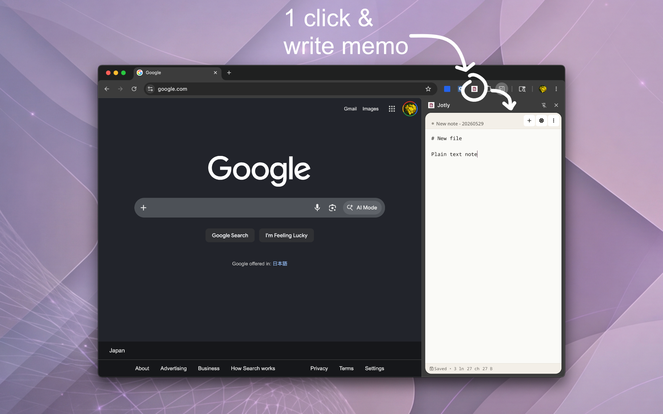The height and width of the screenshot is (414, 663).
Task: Open the Jotly three-dot more menu
Action: (554, 121)
